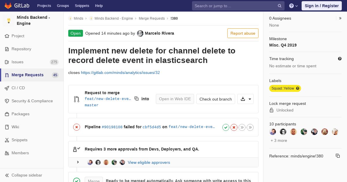The height and width of the screenshot is (182, 347).
Task: Focus the Search or jump to field
Action: click(238, 6)
